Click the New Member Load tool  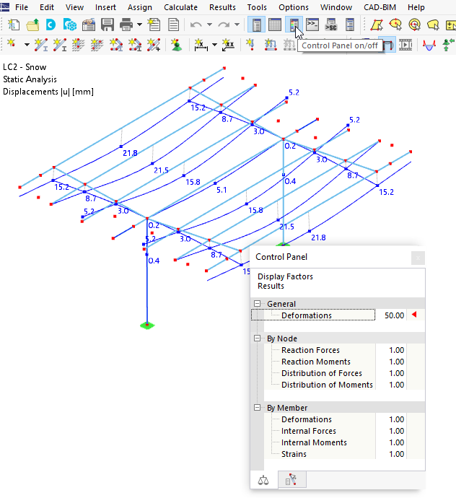tap(271, 45)
